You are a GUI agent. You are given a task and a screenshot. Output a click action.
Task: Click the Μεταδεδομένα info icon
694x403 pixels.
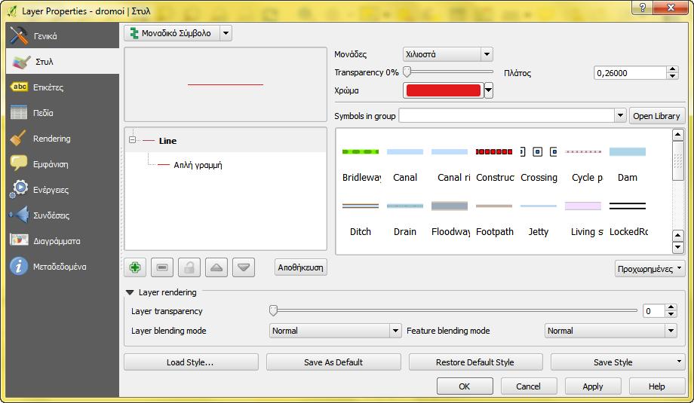point(19,267)
